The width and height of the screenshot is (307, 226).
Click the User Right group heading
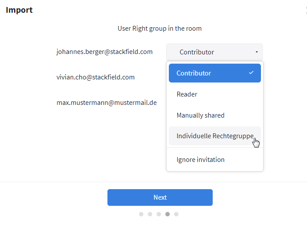(160, 29)
